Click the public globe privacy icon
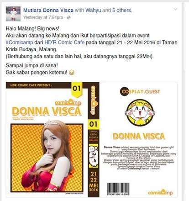Viewport: 189px width, 201px height. coord(68,18)
